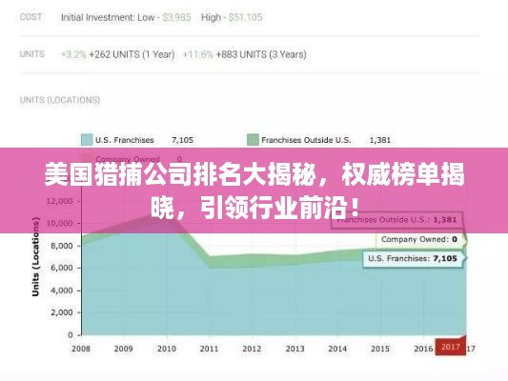Click the 2013 label on the x-axis
This screenshot has width=508, height=381.
(295, 349)
